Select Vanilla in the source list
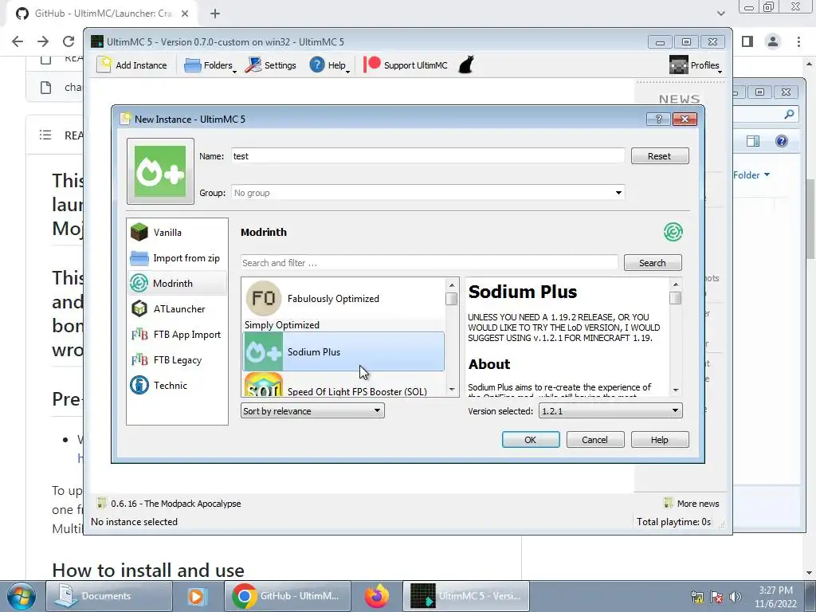The image size is (816, 612). 177,232
